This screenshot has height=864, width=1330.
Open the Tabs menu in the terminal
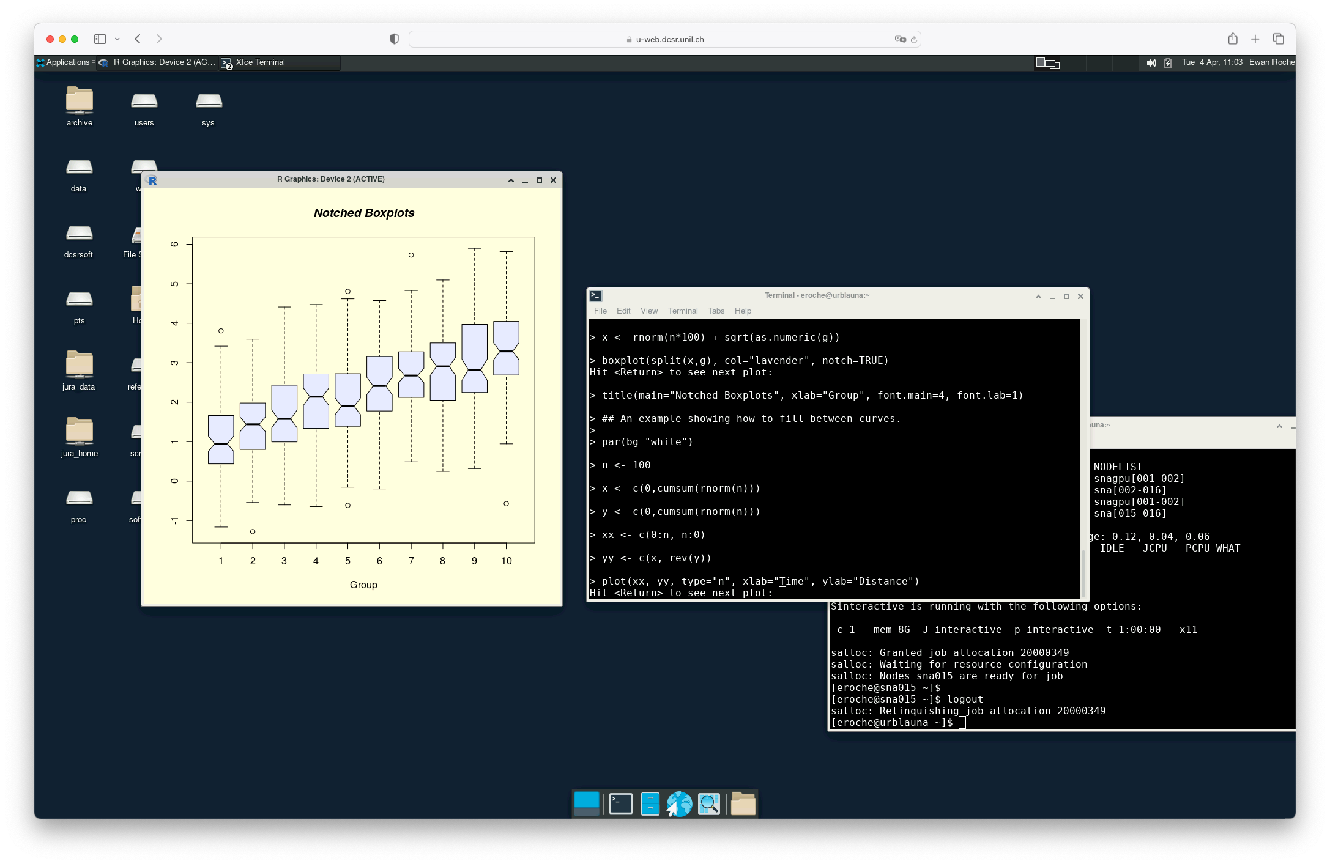point(716,311)
